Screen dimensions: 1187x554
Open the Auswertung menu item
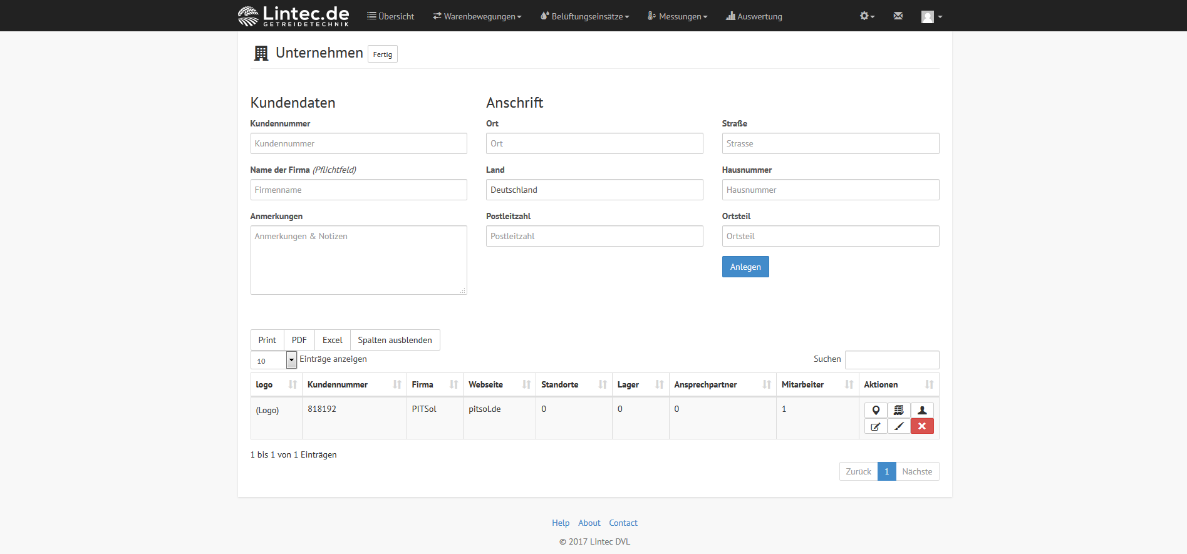point(754,16)
